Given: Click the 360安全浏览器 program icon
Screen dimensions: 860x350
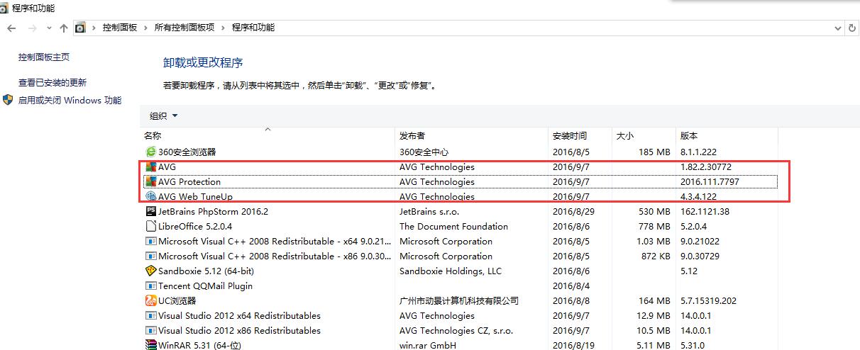Looking at the screenshot, I should 150,152.
